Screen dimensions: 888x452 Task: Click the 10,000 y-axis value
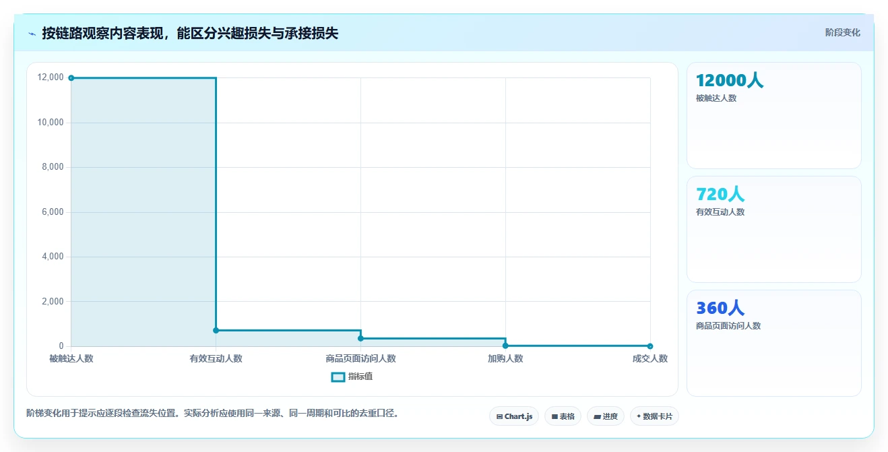tap(51, 123)
